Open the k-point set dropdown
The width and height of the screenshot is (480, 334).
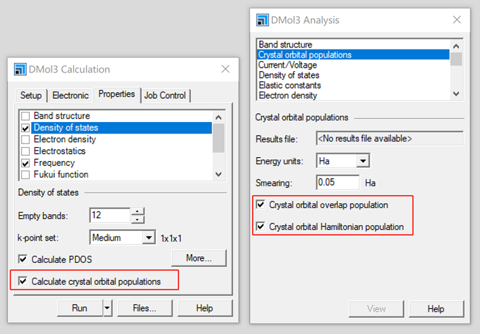point(149,238)
